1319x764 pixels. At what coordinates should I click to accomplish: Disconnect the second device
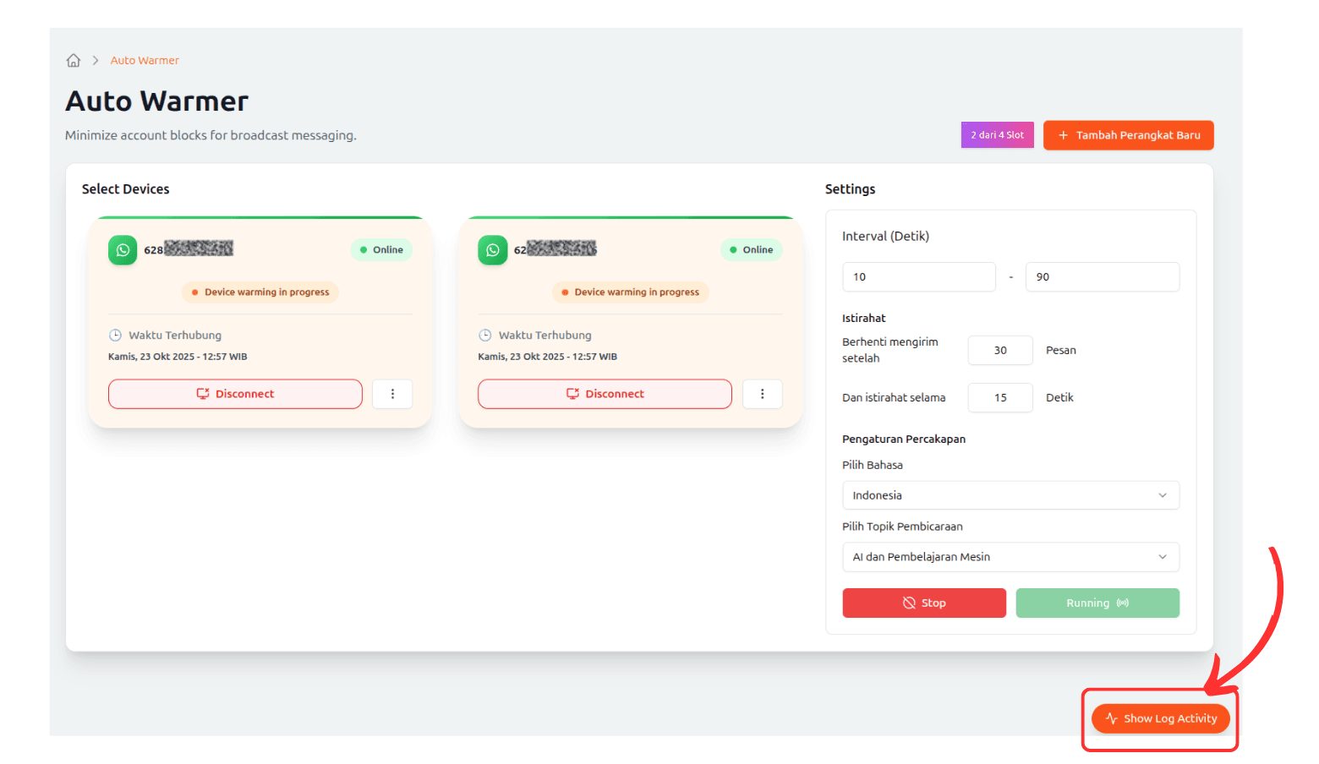(605, 394)
